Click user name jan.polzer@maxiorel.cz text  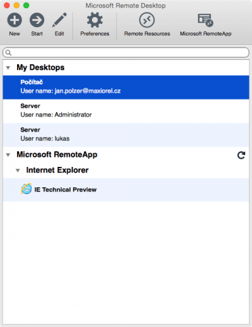coord(71,91)
